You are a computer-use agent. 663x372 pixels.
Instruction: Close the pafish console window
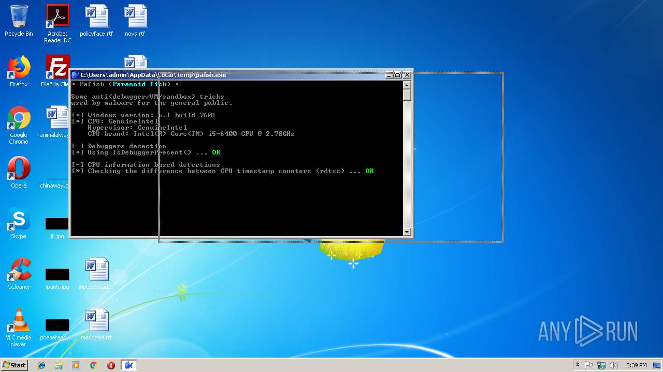[x=407, y=75]
